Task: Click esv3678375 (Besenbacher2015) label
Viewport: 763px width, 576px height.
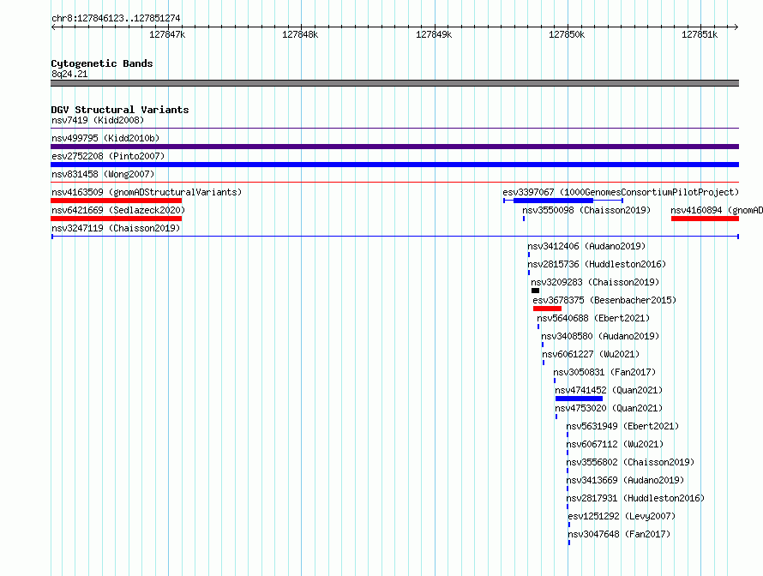Action: pos(604,300)
